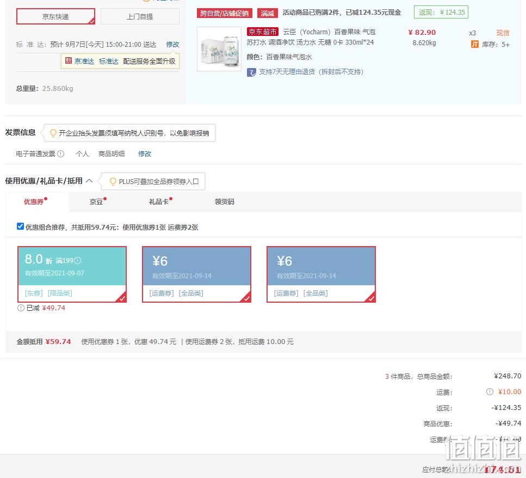Click 发票信息 section heading
Viewport: 526px width, 478px height.
click(x=20, y=132)
